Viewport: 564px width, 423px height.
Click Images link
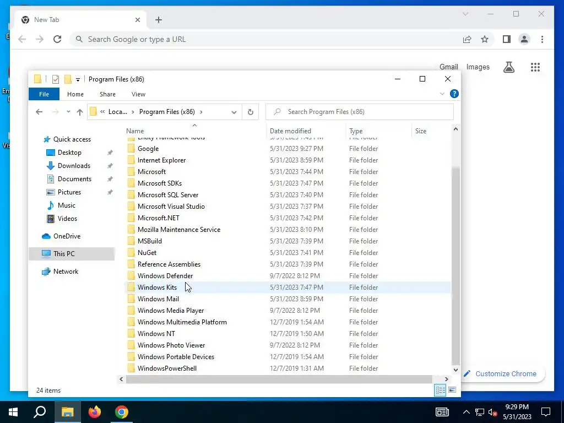[478, 67]
